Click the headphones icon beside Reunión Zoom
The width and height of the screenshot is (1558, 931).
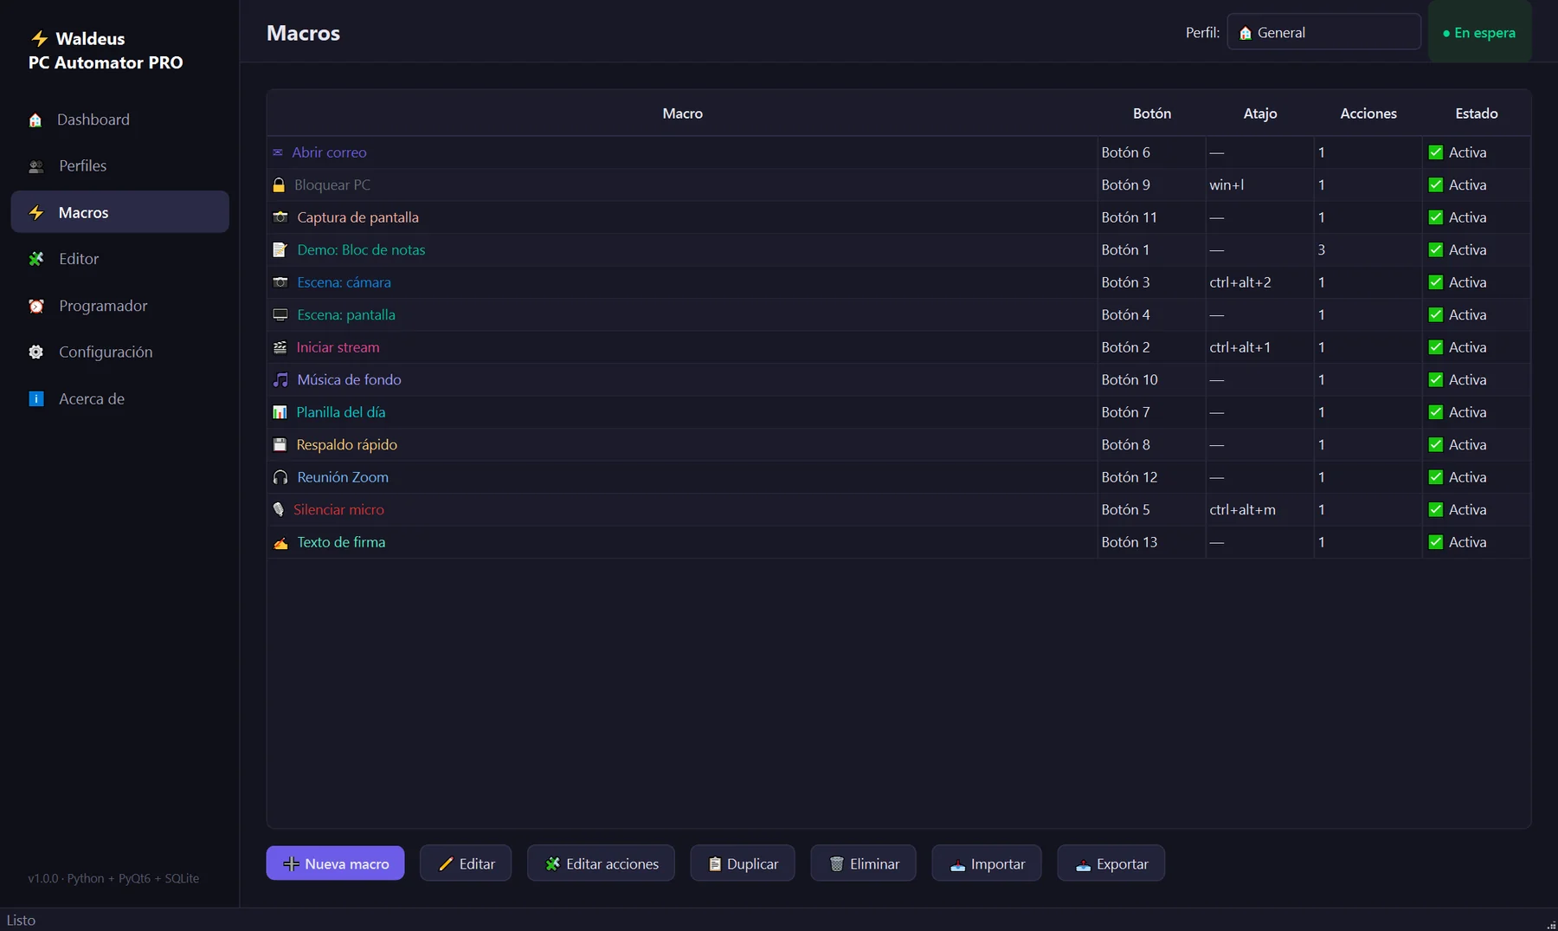coord(280,477)
